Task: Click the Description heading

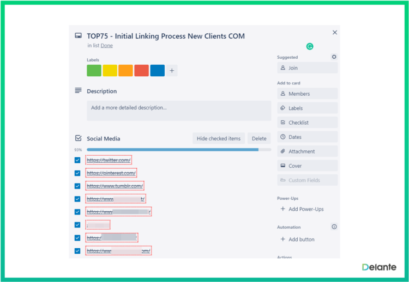Action: pyautogui.click(x=102, y=91)
